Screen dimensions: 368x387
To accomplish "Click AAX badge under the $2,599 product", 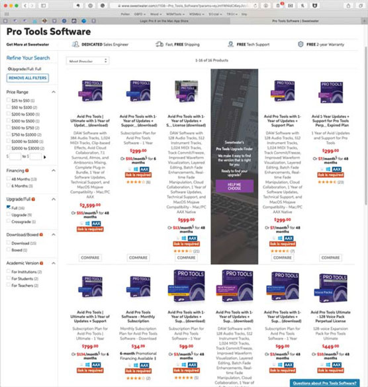I will pyautogui.click(x=96, y=224).
